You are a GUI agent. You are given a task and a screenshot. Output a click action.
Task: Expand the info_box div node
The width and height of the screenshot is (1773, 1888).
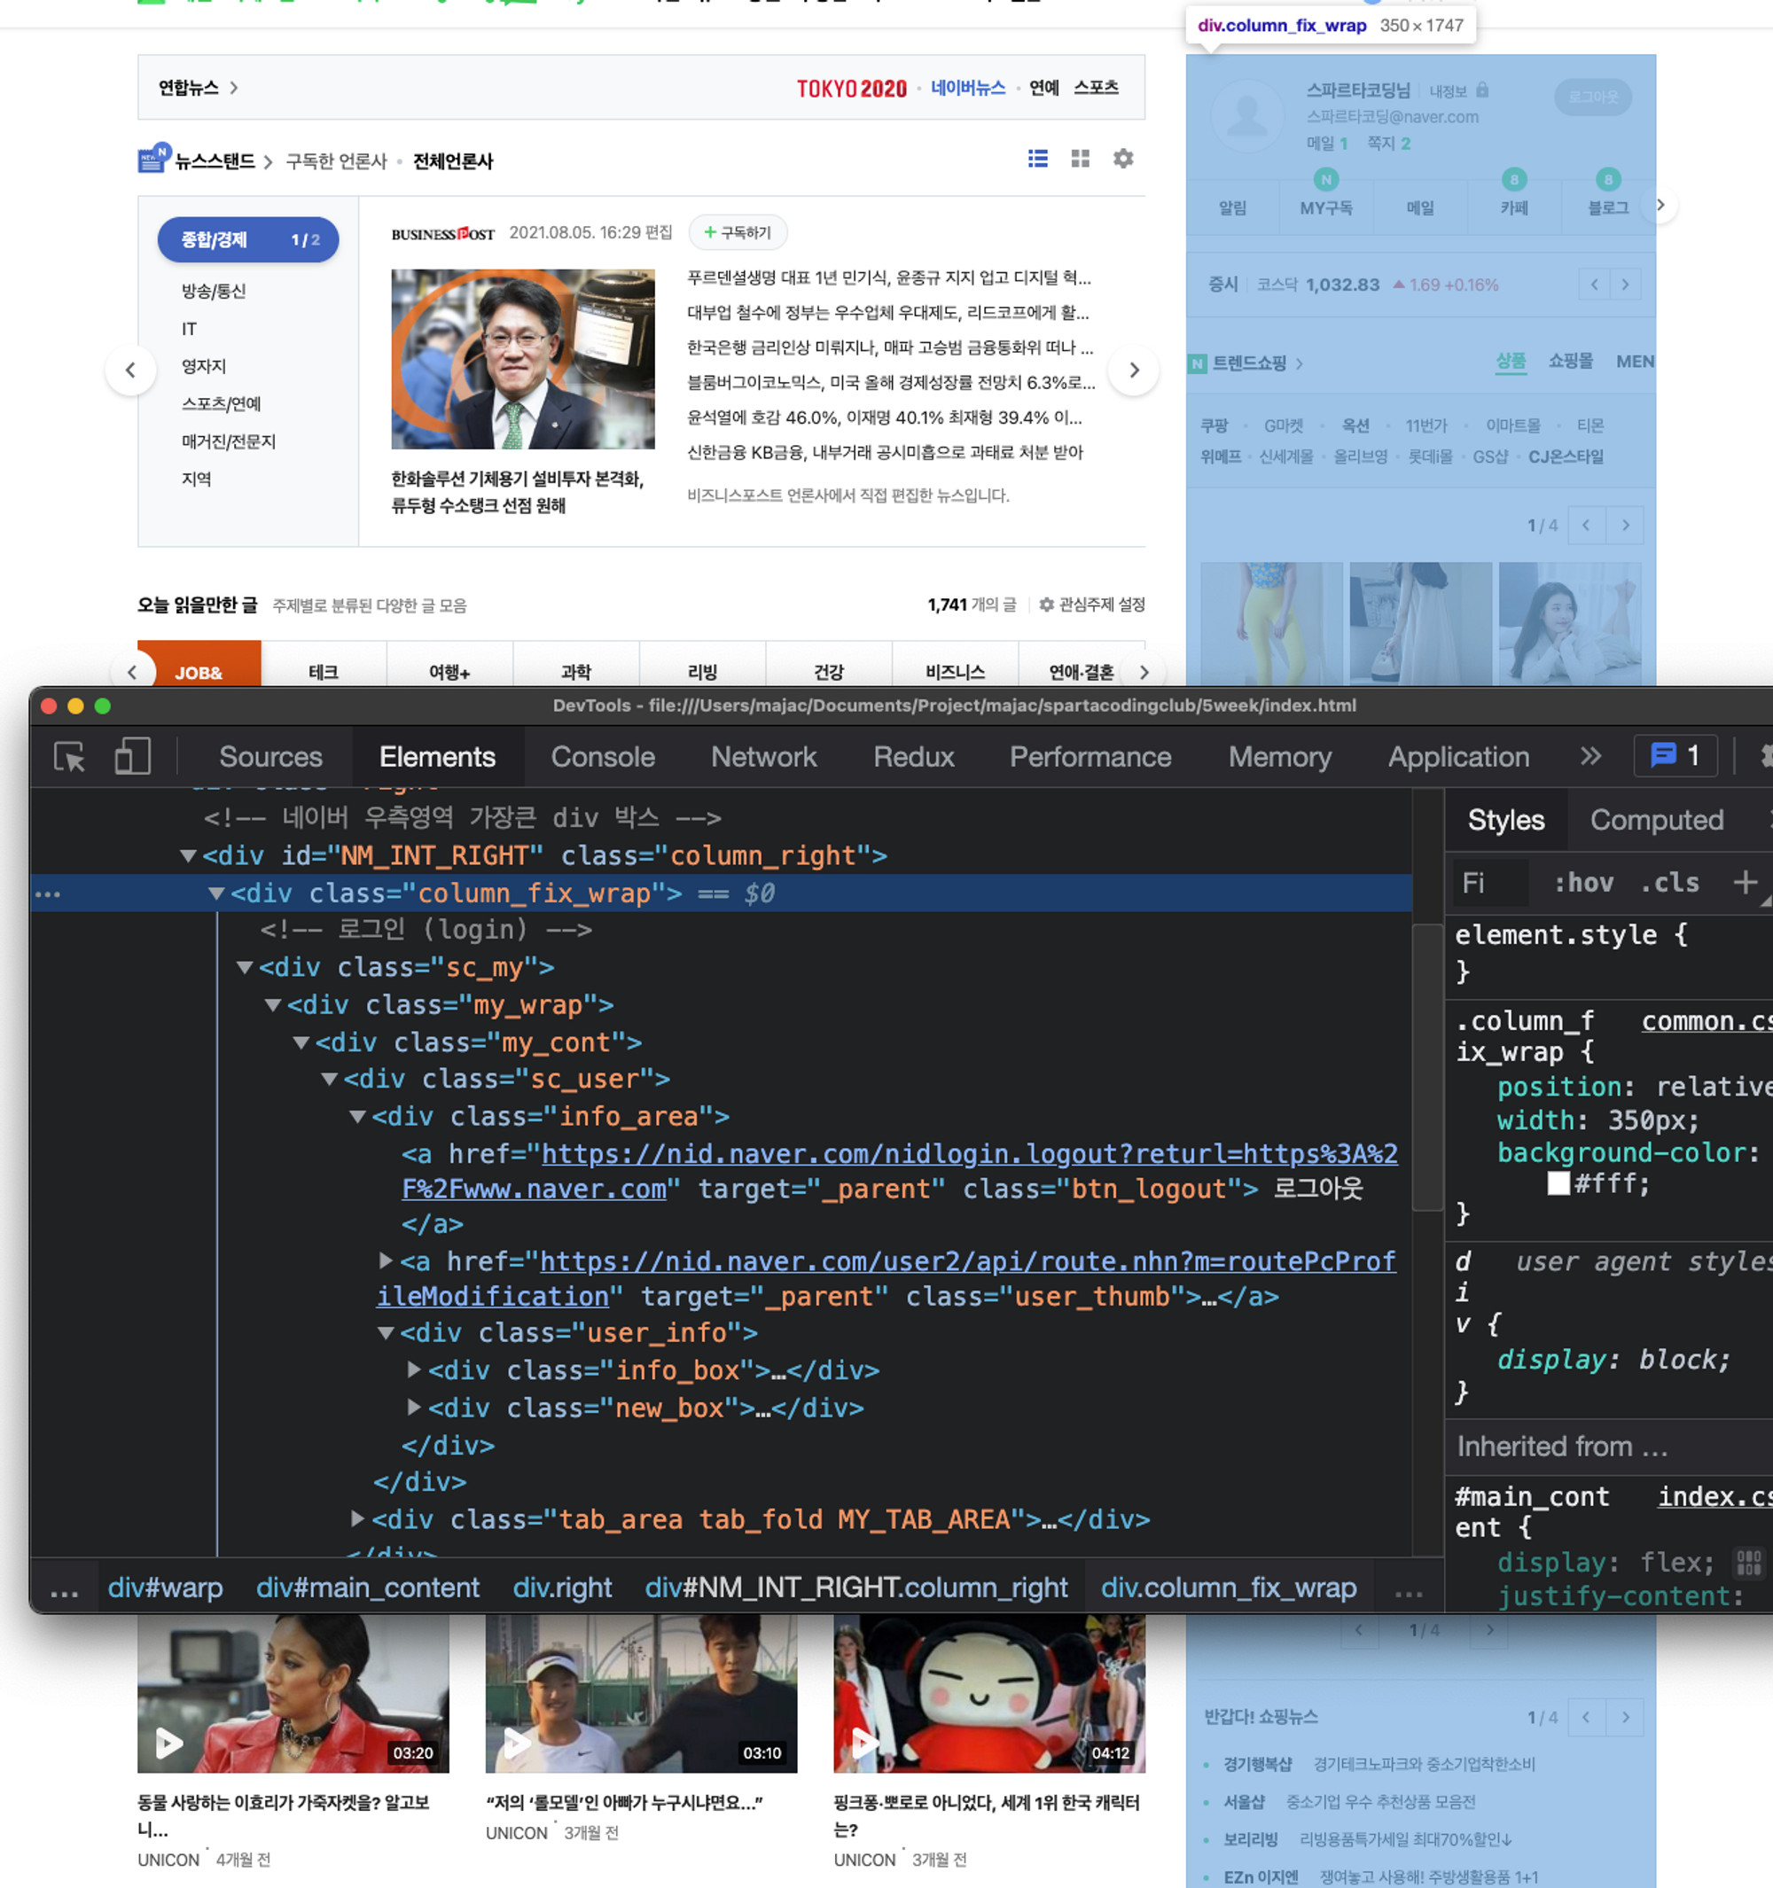tap(414, 1369)
